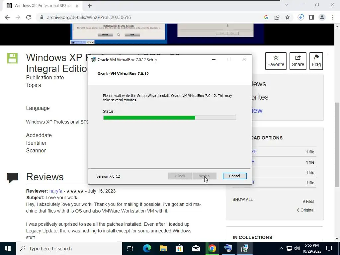Switch to the VirtualBox setup taskbar icon
The height and width of the screenshot is (255, 340).
(245, 248)
